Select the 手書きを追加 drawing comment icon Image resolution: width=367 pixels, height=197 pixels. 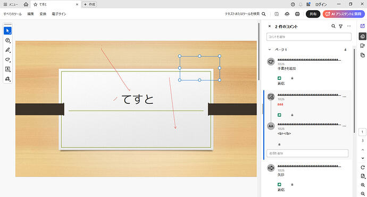point(271,62)
